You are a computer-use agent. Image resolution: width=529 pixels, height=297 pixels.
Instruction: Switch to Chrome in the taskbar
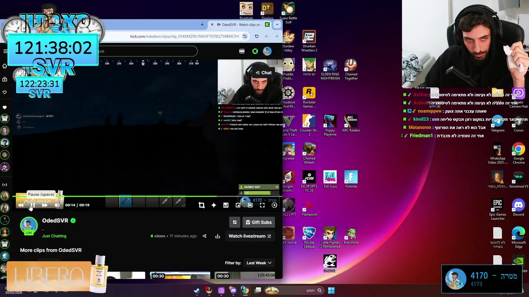pyautogui.click(x=245, y=290)
